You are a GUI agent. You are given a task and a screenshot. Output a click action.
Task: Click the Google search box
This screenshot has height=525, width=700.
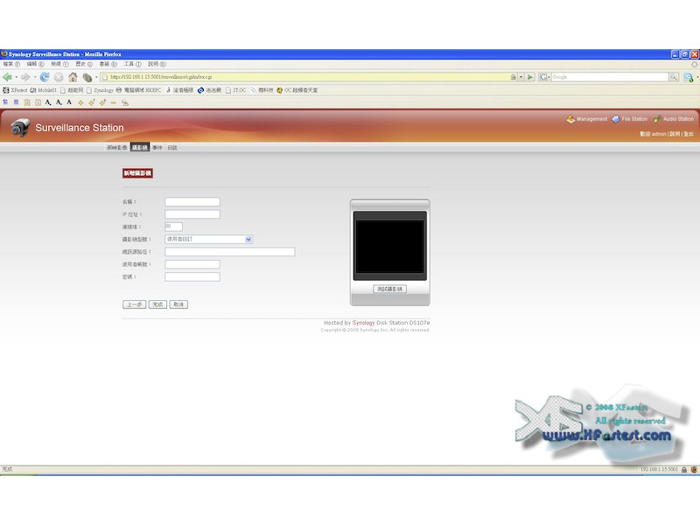(610, 77)
